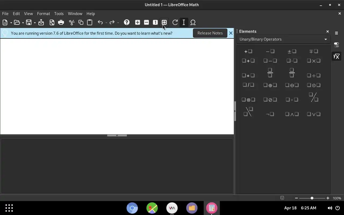
Task: Select the Elements square root sidebar tab
Action: click(x=336, y=56)
